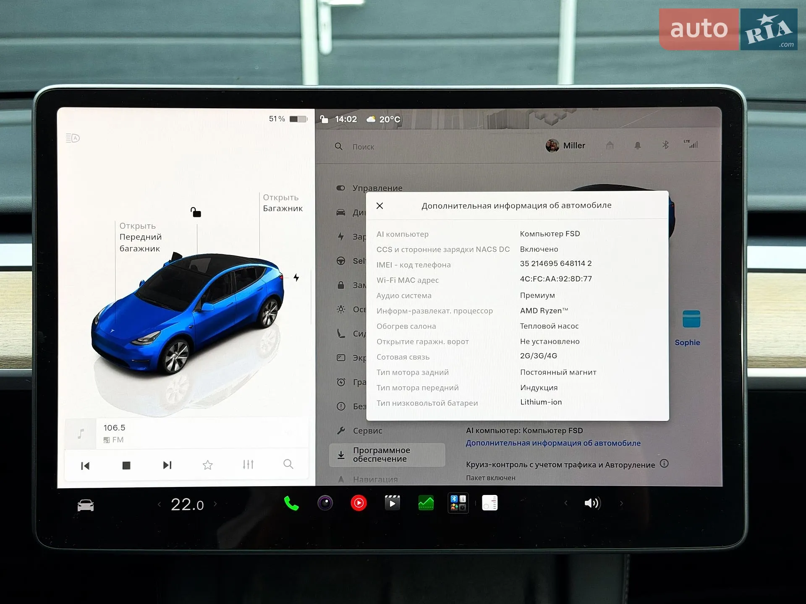Close the additional vehicle information dialog
Image resolution: width=806 pixels, height=604 pixels.
pyautogui.click(x=379, y=206)
